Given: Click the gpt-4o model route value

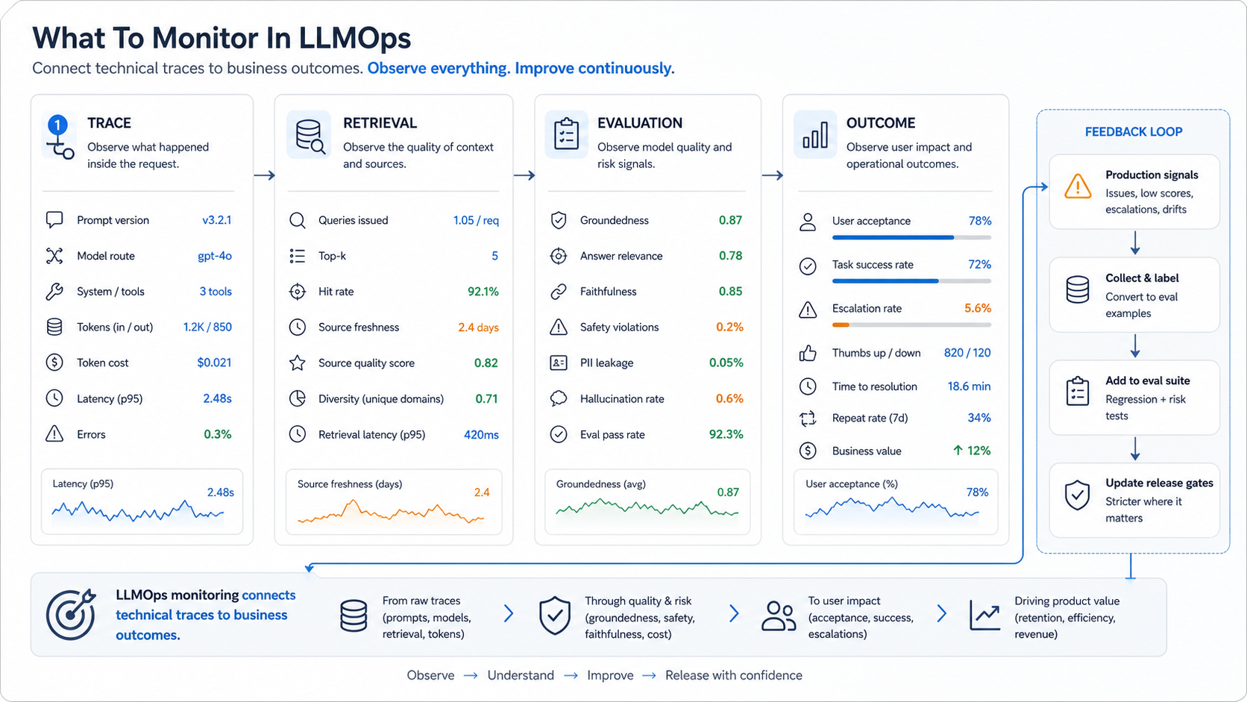Looking at the screenshot, I should 215,256.
